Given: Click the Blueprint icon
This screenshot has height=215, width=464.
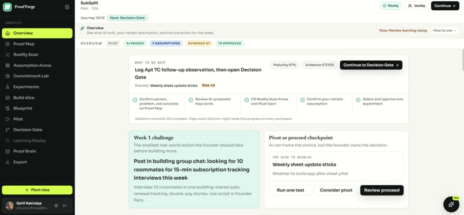Looking at the screenshot, I should (x=7, y=108).
